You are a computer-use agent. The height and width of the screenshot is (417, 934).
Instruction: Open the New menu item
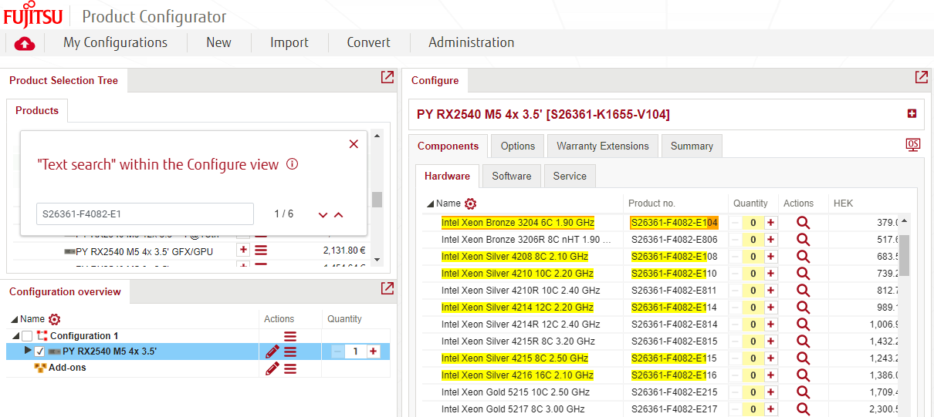218,42
